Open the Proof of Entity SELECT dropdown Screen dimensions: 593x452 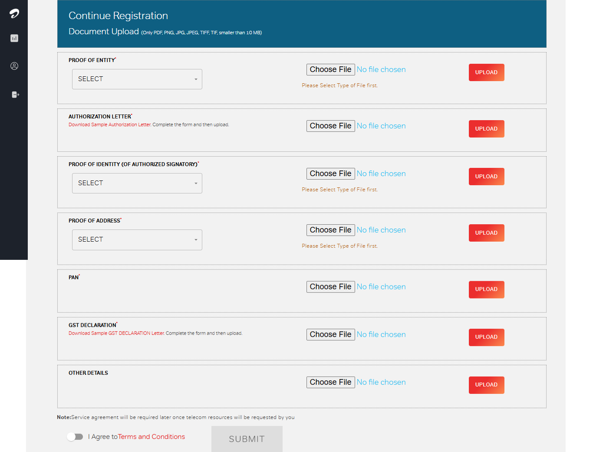tap(137, 79)
